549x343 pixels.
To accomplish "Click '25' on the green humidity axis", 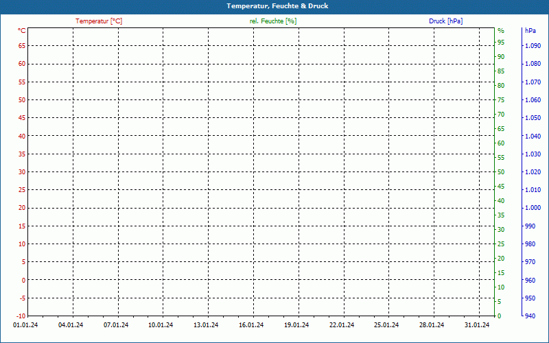I will pyautogui.click(x=501, y=244).
